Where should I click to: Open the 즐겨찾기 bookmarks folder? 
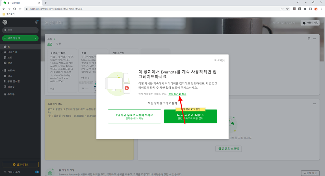click(8, 14)
